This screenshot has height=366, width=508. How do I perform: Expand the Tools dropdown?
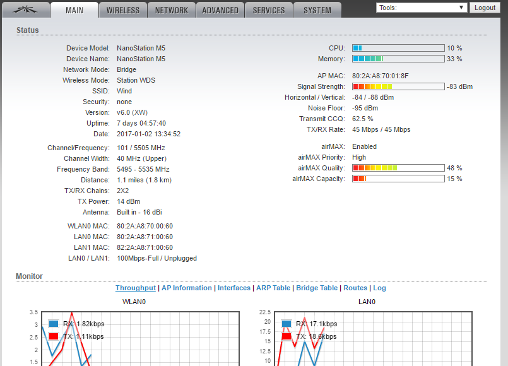click(x=421, y=8)
